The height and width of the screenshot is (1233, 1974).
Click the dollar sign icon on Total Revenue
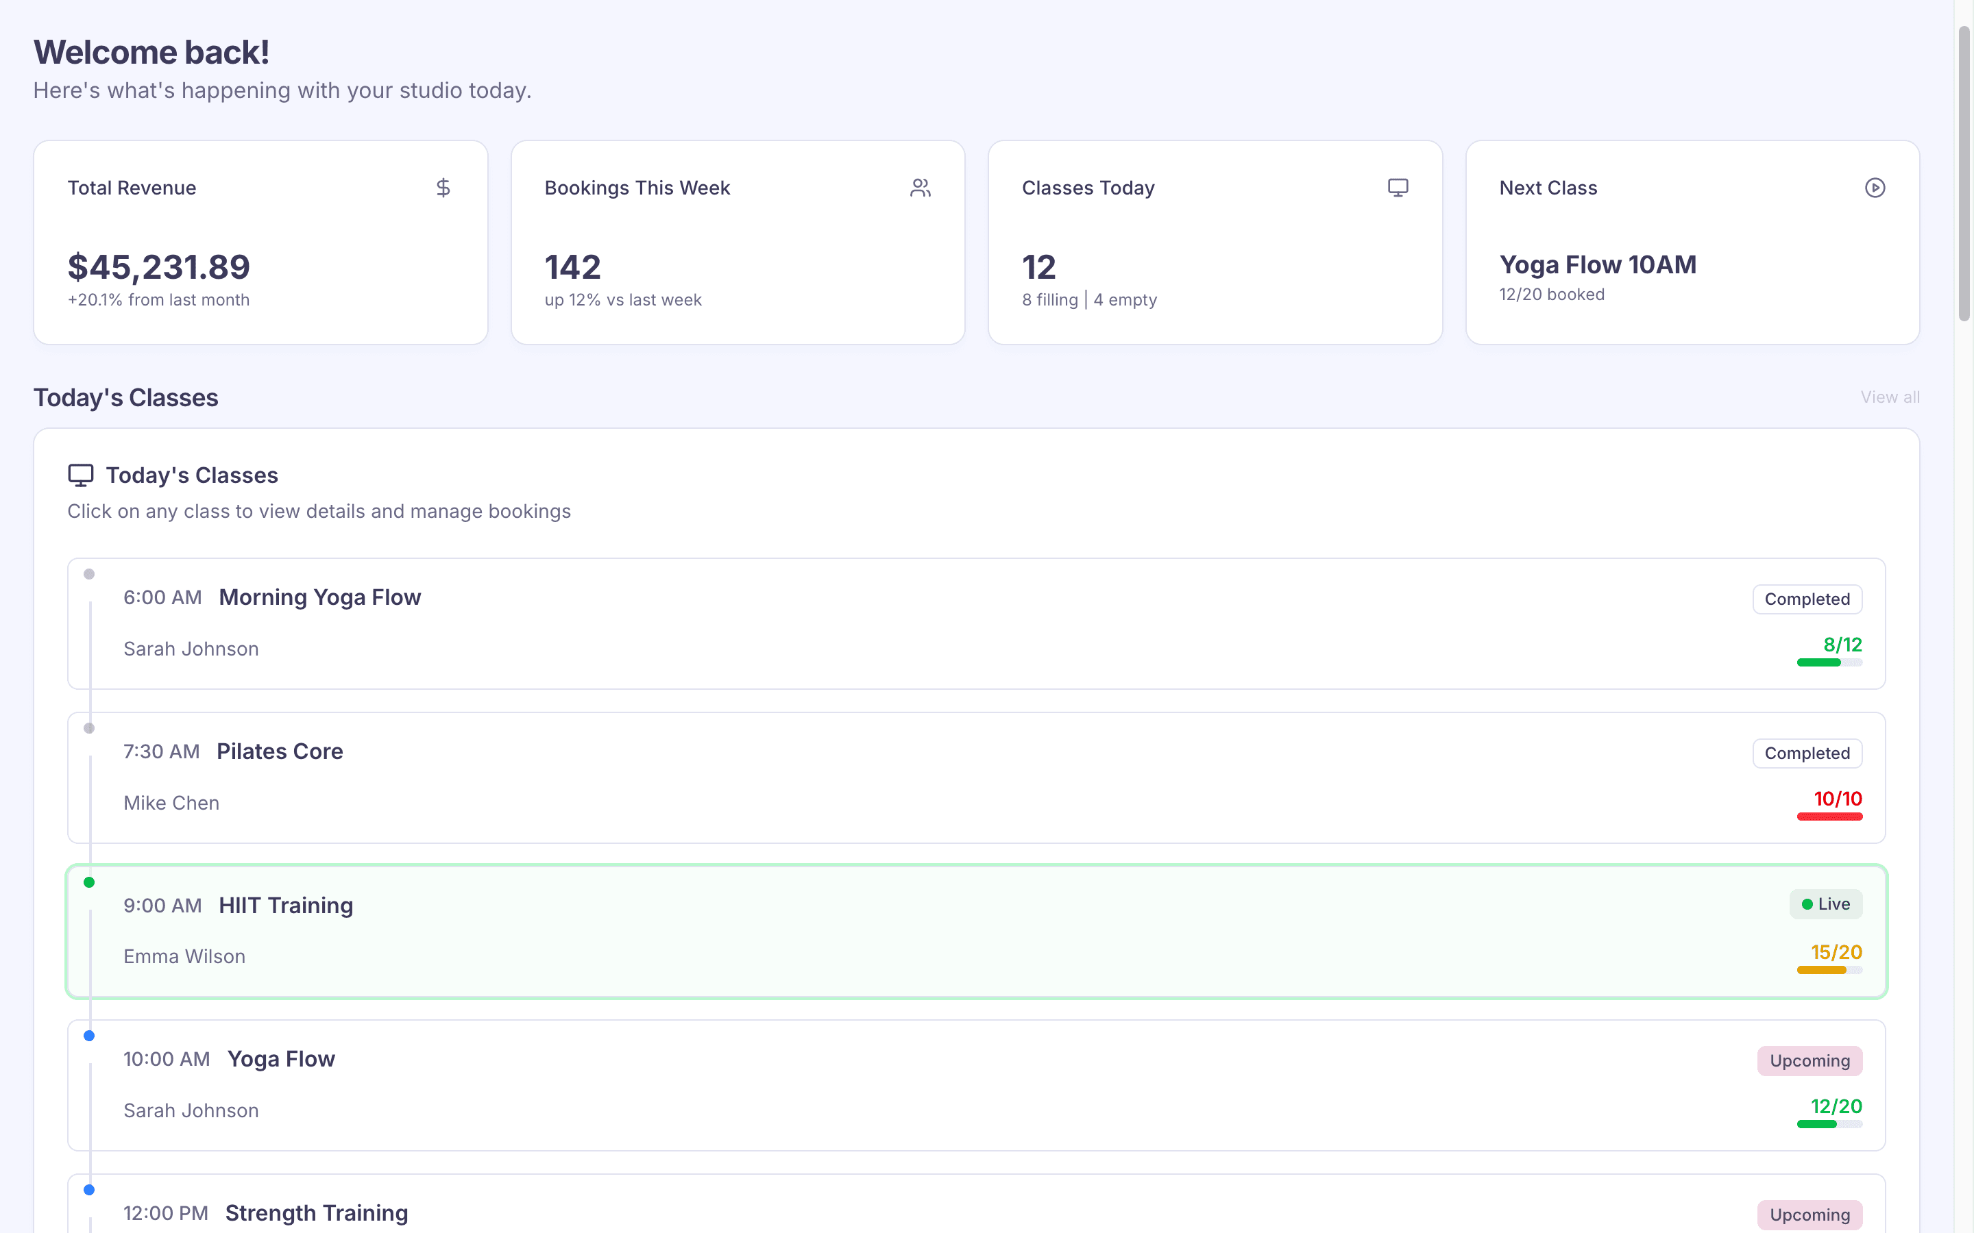point(443,188)
